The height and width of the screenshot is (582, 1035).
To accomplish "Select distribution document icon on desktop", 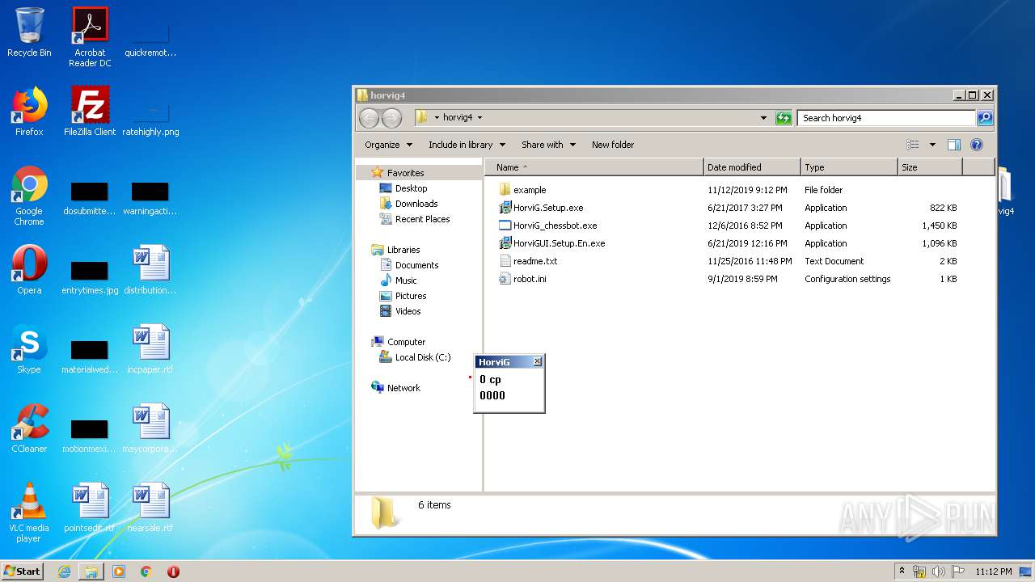I will click(x=150, y=270).
